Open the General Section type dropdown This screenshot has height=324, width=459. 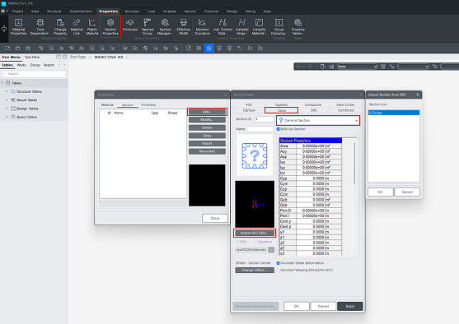(318, 120)
